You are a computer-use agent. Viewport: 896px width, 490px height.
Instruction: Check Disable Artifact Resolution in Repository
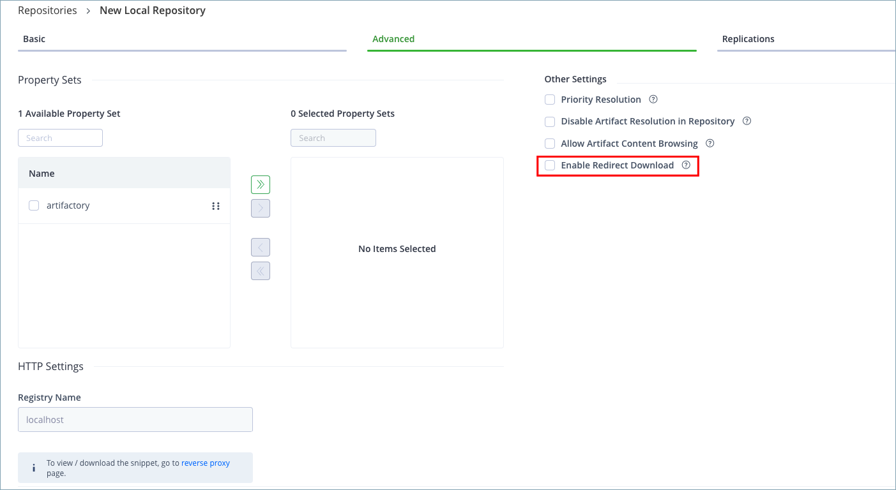[550, 121]
